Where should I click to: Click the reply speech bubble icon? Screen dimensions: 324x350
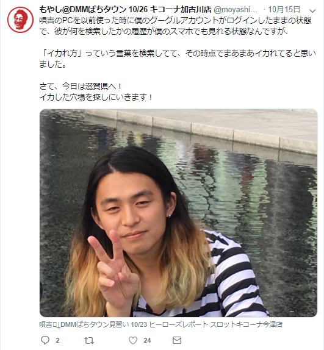click(x=45, y=340)
